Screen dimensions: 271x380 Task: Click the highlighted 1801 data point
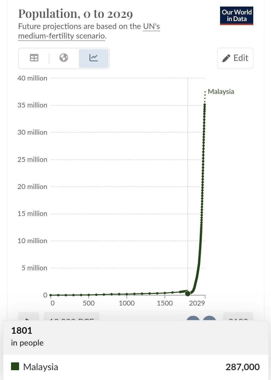(x=188, y=293)
